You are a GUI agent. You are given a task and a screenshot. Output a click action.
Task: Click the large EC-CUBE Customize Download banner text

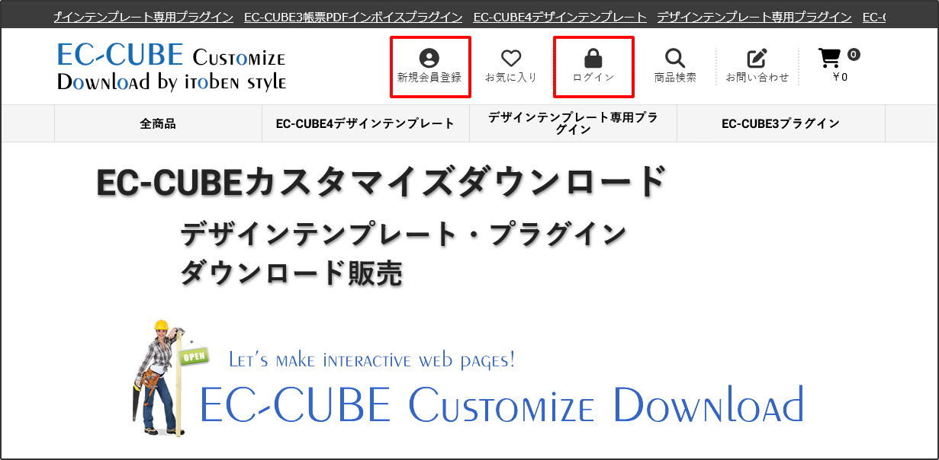[x=502, y=404]
